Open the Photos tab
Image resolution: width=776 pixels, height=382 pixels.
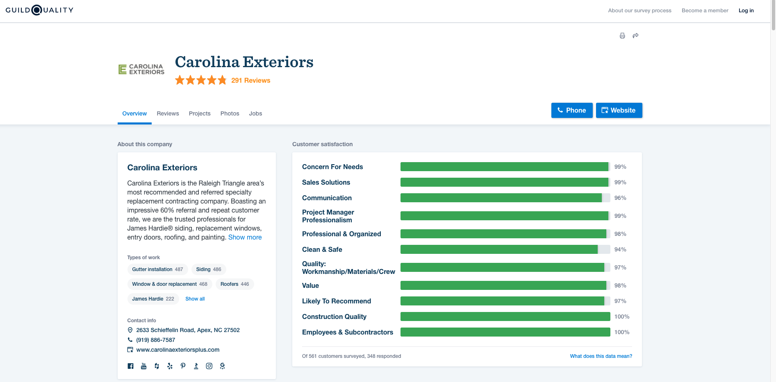point(230,113)
